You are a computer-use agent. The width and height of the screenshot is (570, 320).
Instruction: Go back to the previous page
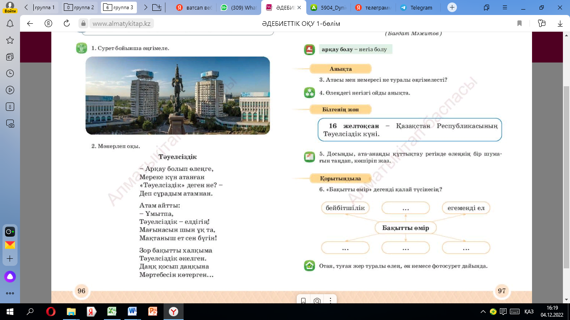(30, 24)
